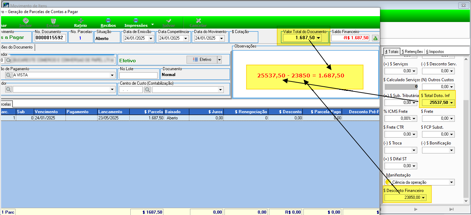
Task: Open the (N) Outros Custos dropdown
Action: point(452,87)
